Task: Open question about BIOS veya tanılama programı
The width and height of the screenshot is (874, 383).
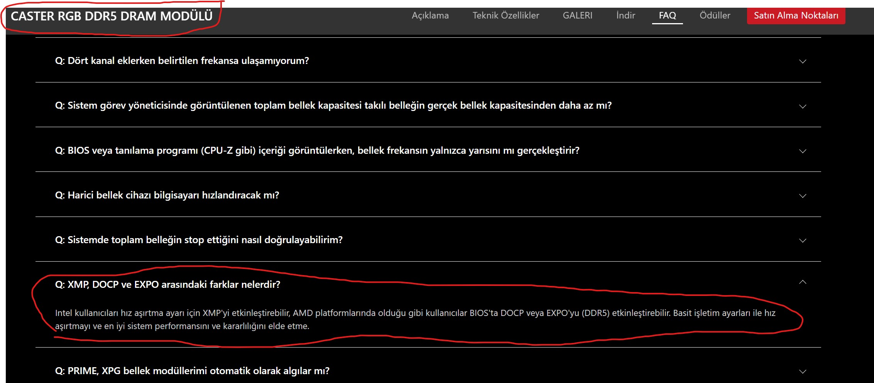Action: point(317,151)
